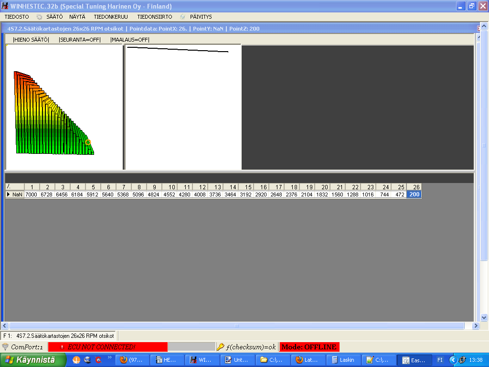Image resolution: width=489 pixels, height=367 pixels.
Task: Select the orange marker on 3D map
Action: (x=88, y=142)
